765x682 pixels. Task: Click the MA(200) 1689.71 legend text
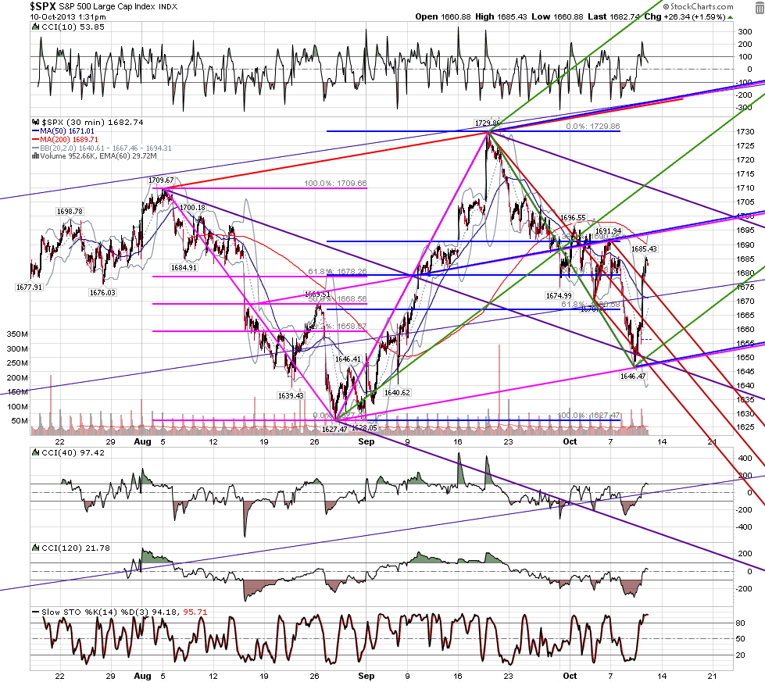coord(70,140)
